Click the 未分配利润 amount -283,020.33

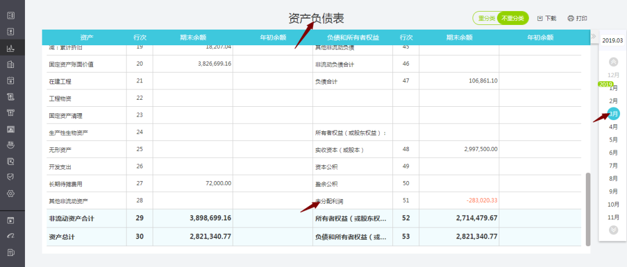pyautogui.click(x=481, y=200)
